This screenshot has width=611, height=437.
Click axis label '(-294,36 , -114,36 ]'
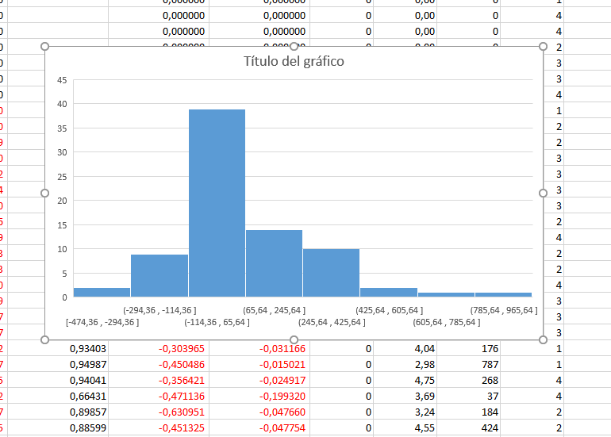point(159,310)
